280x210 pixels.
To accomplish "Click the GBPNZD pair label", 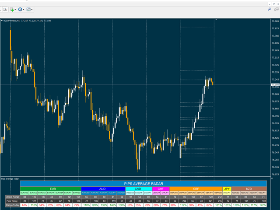I will 218,193.
